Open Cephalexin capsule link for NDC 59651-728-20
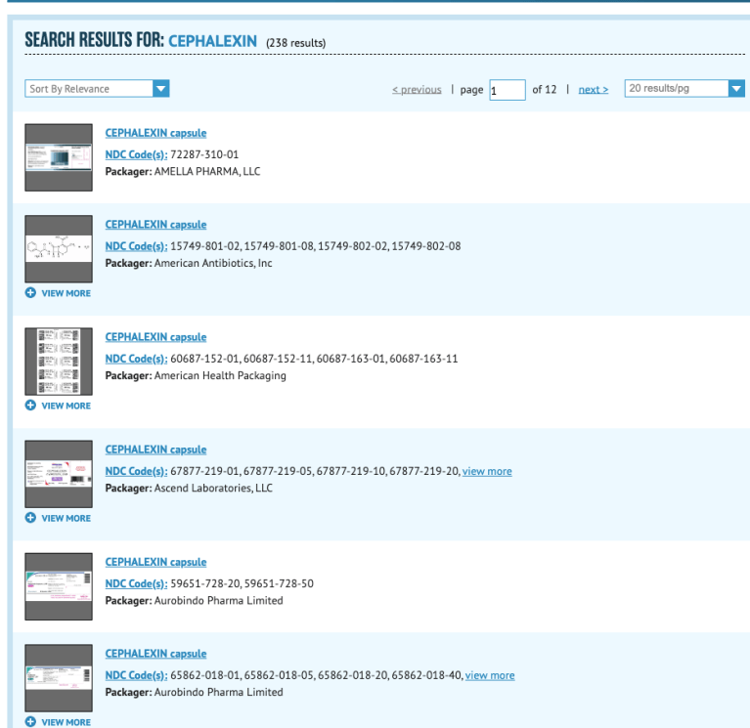The width and height of the screenshot is (750, 728). click(155, 562)
